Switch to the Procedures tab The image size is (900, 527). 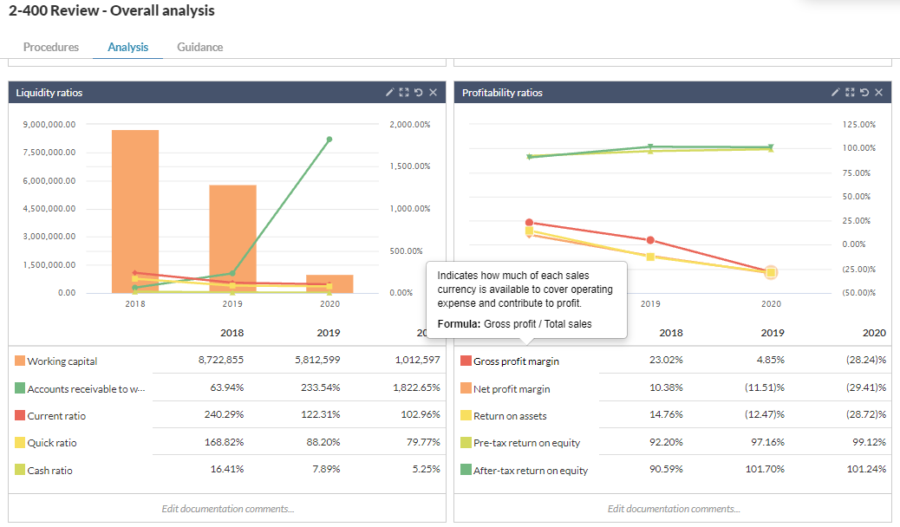(51, 47)
